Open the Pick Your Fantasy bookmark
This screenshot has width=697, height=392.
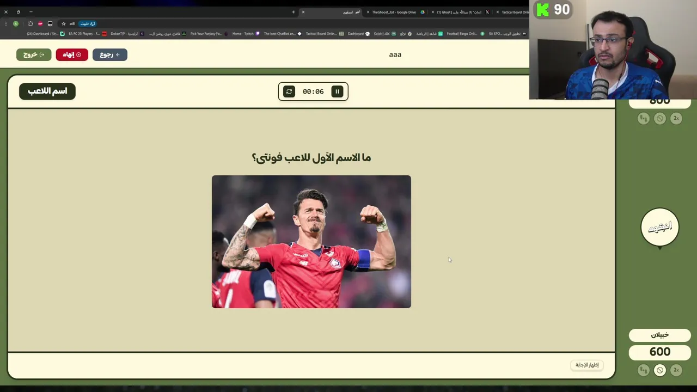(209, 34)
